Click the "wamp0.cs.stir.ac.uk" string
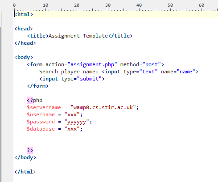Screen dimensions: 218x182 pyautogui.click(x=103, y=107)
